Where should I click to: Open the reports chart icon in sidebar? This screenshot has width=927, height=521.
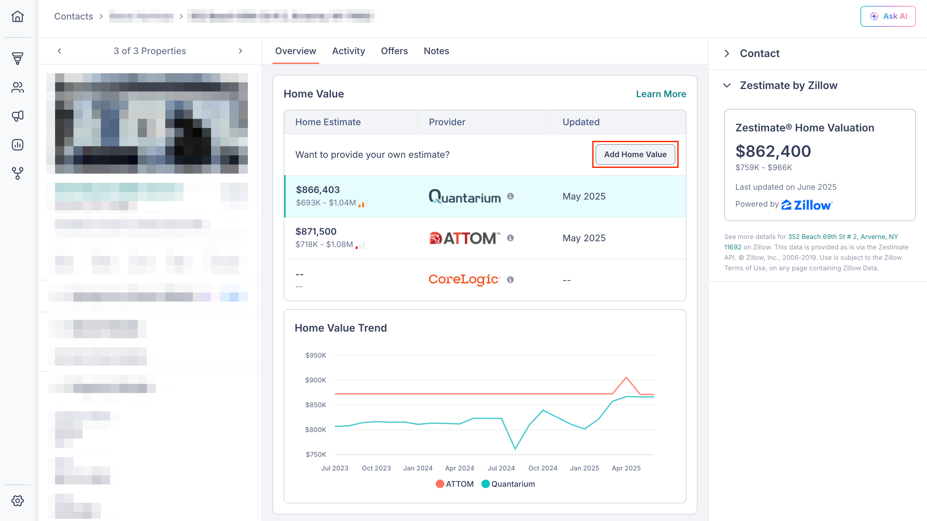pyautogui.click(x=17, y=145)
